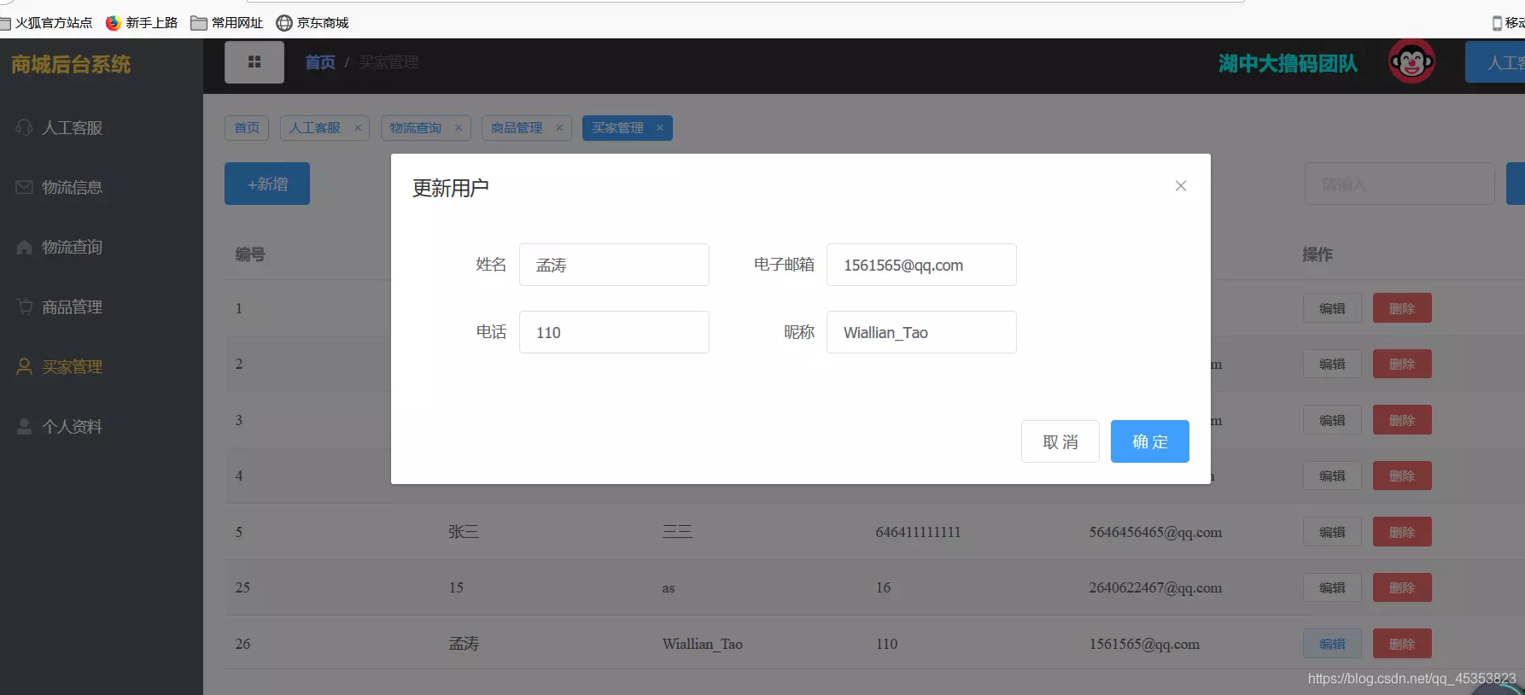
Task: Edit row 4 with 编辑 button
Action: tap(1332, 476)
